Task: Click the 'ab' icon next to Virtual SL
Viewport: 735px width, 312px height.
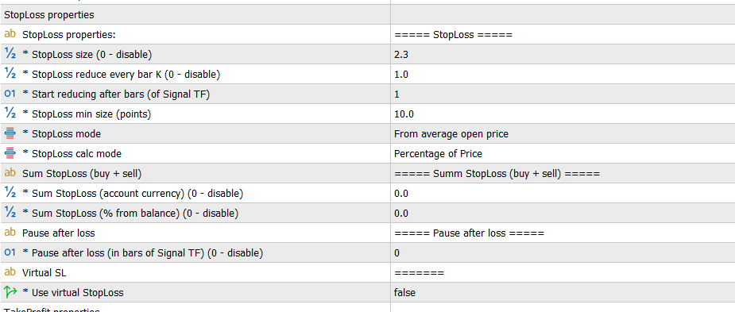Action: pyautogui.click(x=10, y=272)
